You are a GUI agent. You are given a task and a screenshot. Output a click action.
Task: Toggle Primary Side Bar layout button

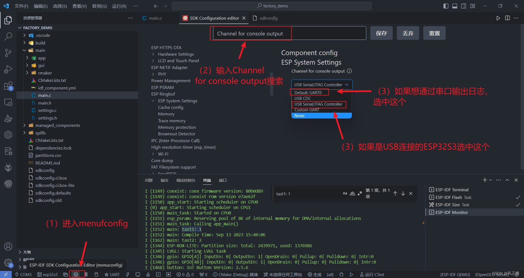pos(446,6)
